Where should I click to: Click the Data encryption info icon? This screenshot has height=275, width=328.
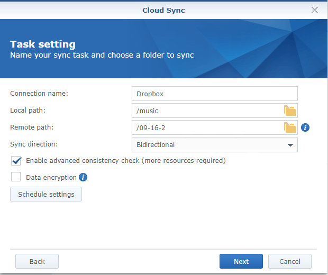83,177
